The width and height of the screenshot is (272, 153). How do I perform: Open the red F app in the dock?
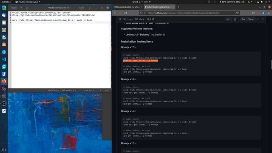[4, 89]
